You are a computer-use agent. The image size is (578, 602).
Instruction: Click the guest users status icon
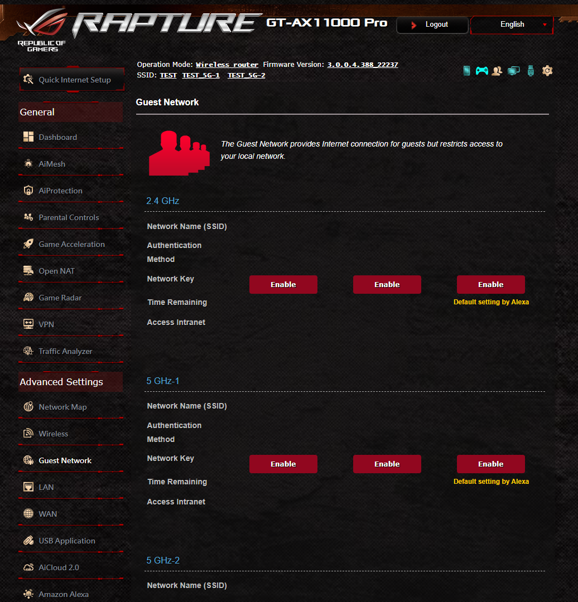tap(497, 71)
